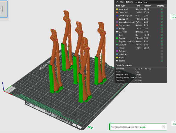Screen dimensions: 176x133
Task: Select the Wipe line type label
Action: coord(121,58)
